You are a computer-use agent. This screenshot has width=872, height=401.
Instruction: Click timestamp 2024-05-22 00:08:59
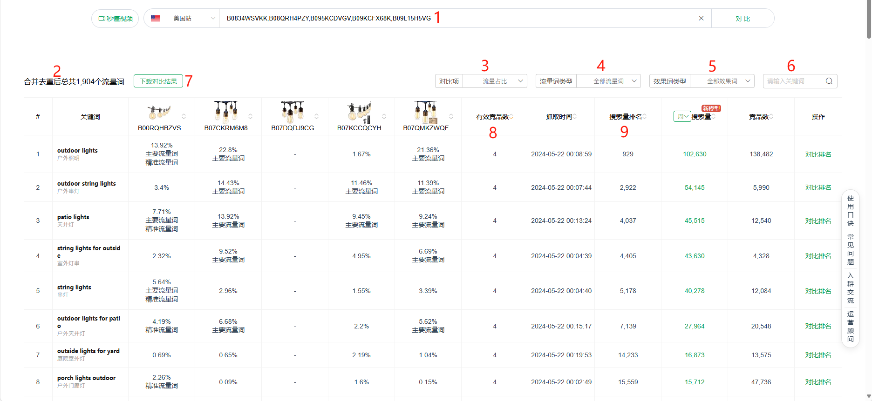pyautogui.click(x=561, y=154)
